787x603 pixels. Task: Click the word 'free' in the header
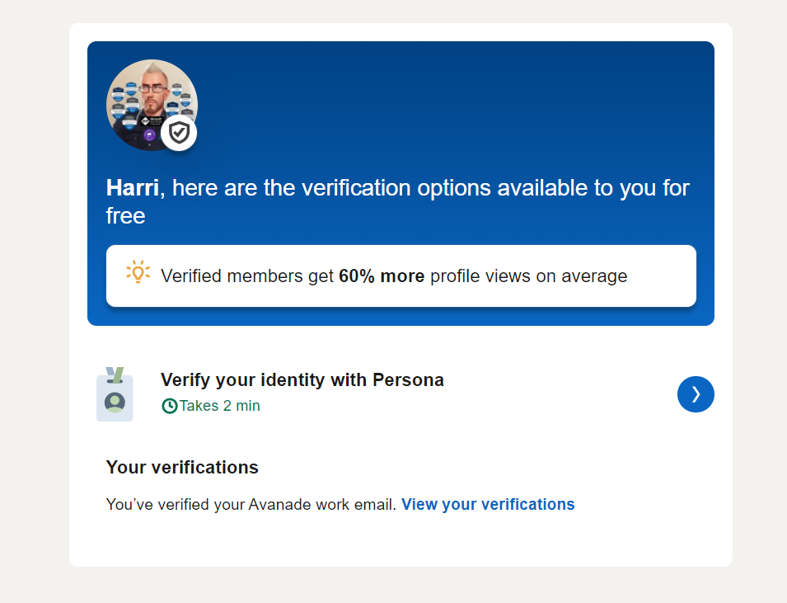(126, 216)
